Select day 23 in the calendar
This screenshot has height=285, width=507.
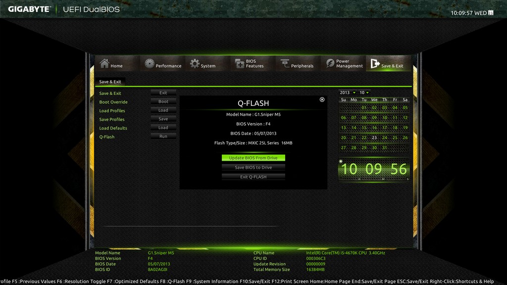pyautogui.click(x=374, y=138)
